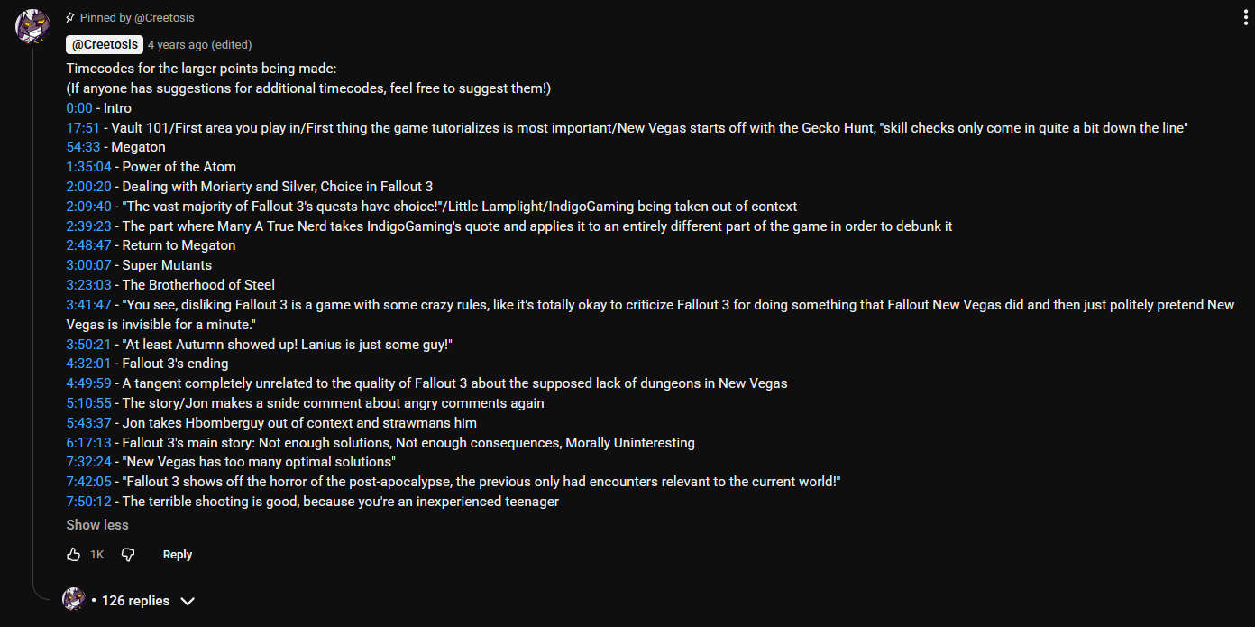Seek to 2:48:47 Return to Megaton
Viewport: 1255px width, 627px height.
coord(88,245)
